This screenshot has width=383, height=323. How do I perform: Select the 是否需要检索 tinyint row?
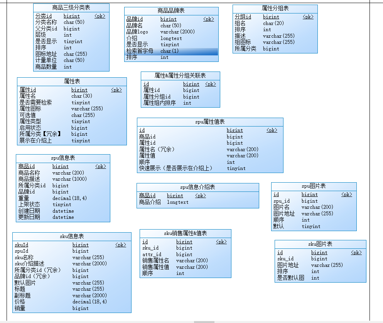(x=72, y=103)
